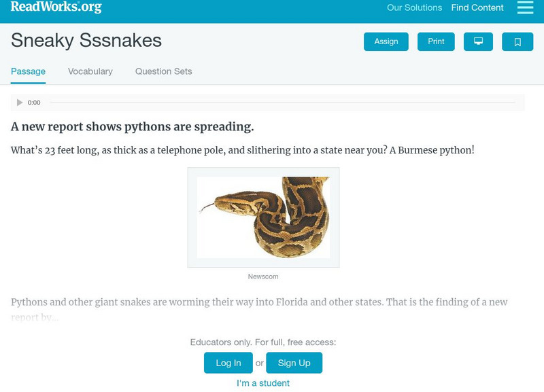Click the ReadWorks.org logo

click(56, 7)
